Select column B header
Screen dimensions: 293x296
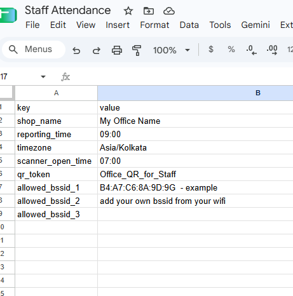pyautogui.click(x=195, y=93)
